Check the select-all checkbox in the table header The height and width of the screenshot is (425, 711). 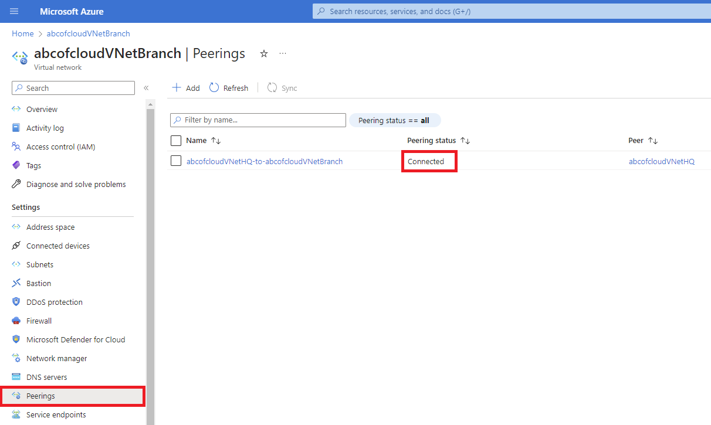point(175,140)
